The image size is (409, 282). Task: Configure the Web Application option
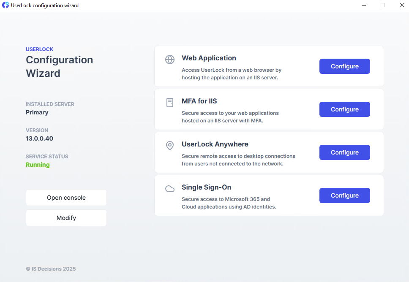344,66
